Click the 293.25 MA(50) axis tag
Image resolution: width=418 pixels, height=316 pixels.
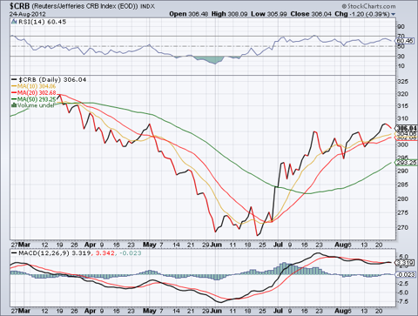[x=407, y=163]
